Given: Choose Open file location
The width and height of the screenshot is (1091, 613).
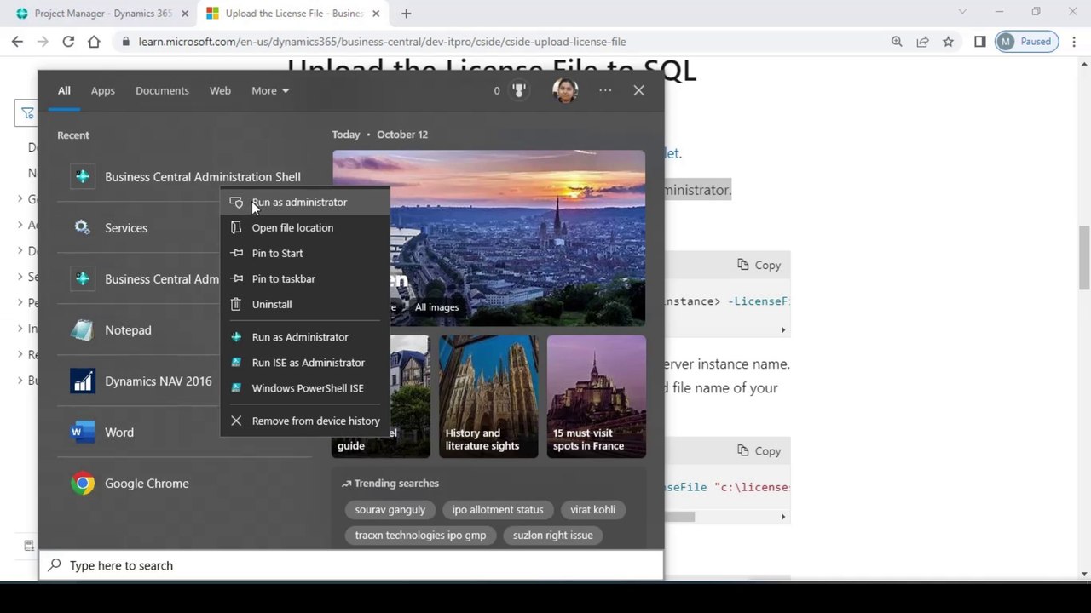Looking at the screenshot, I should coord(304,228).
